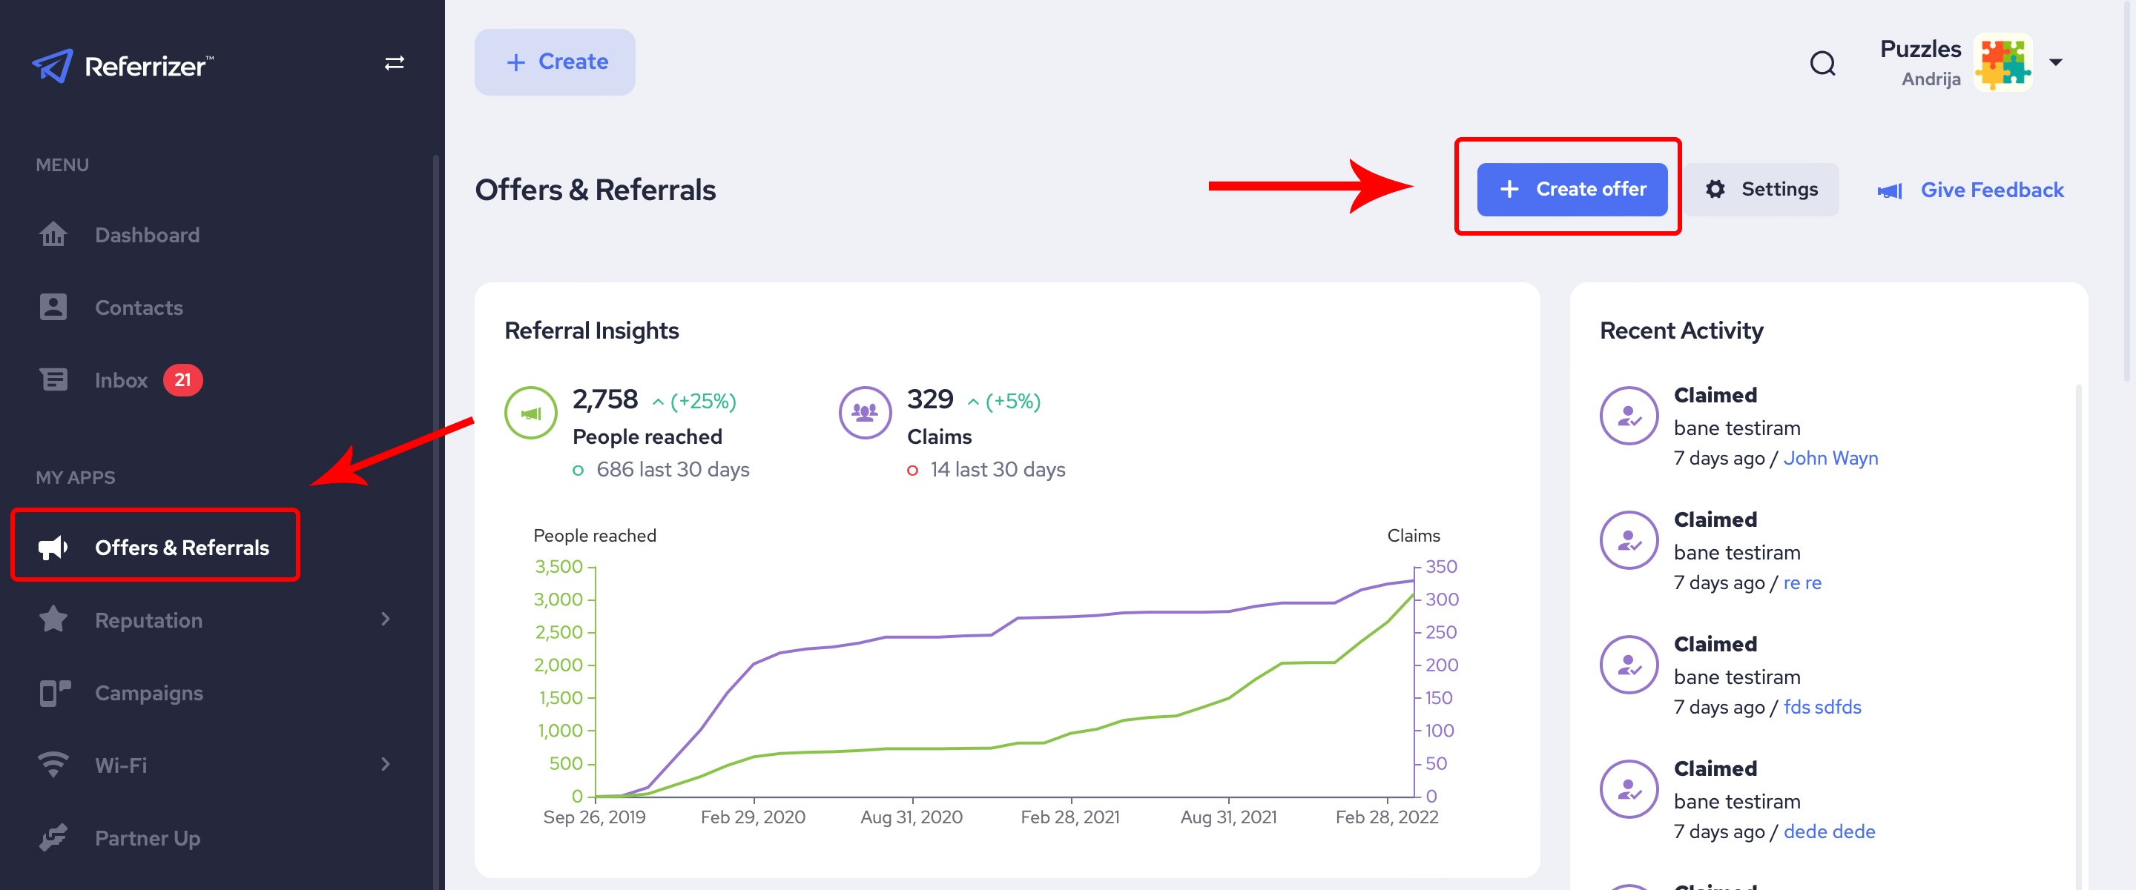This screenshot has height=890, width=2136.
Task: Click the Puzzles account avatar
Action: pos(2002,62)
